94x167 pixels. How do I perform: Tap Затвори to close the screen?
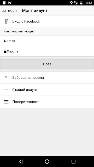[9, 10]
